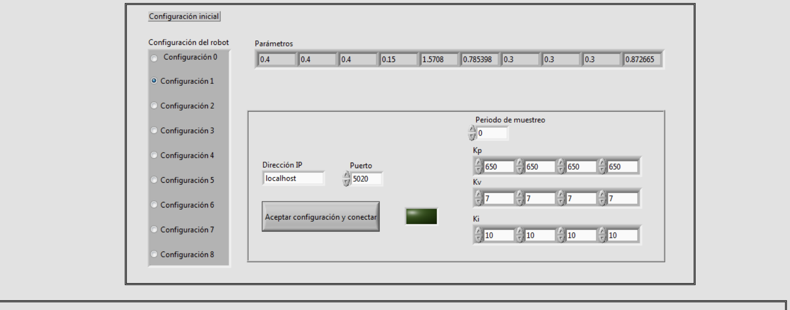Click the Periodo de muestreo value field
The width and height of the screenshot is (790, 310).
[x=492, y=133]
